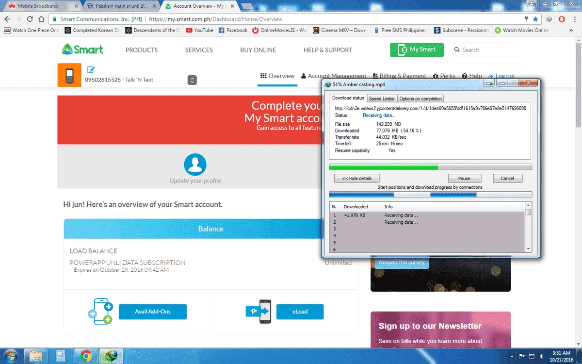
Task: Click the IDM dialog green arrow button
Action: (490, 84)
